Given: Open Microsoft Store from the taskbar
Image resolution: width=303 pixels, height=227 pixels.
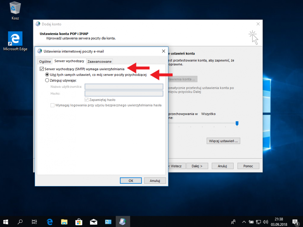Looking at the screenshot, I should pos(78,221).
